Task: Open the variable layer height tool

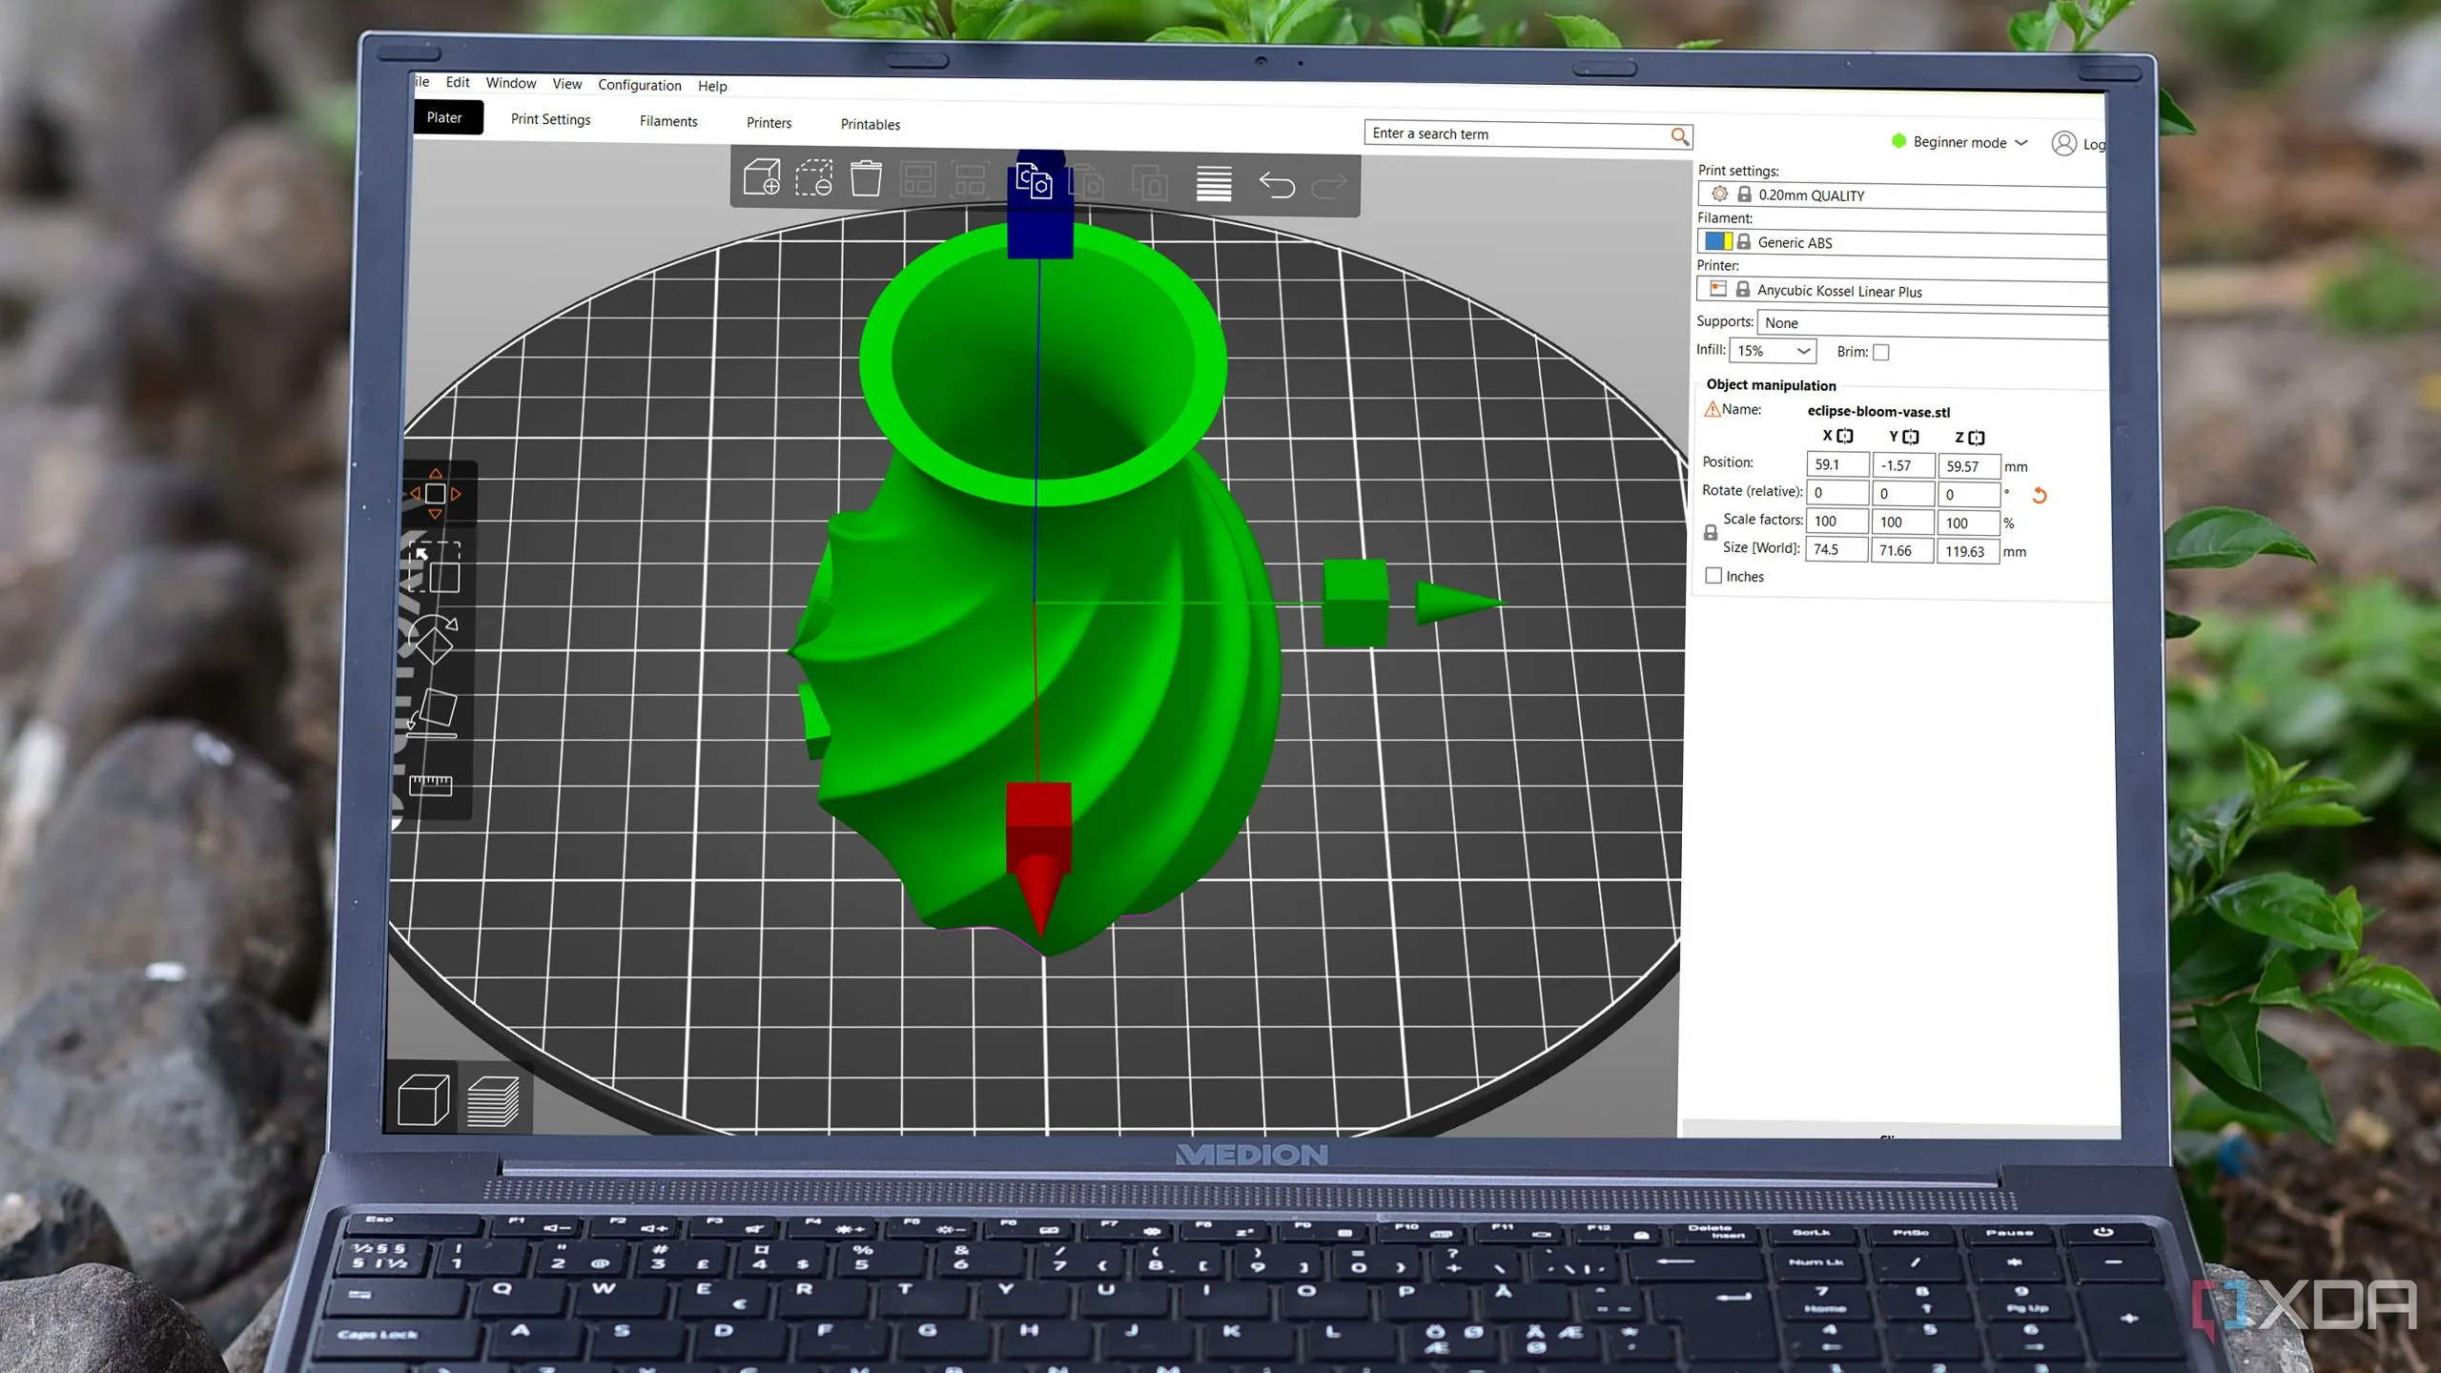Action: (x=1213, y=183)
